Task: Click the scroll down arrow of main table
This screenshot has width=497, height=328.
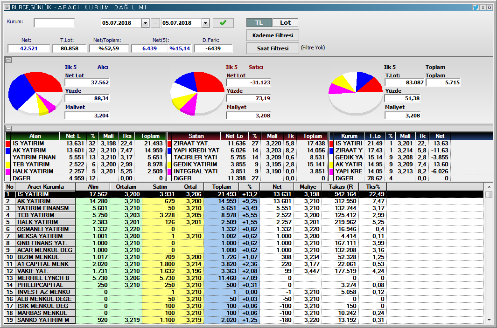Action: pos(489,320)
